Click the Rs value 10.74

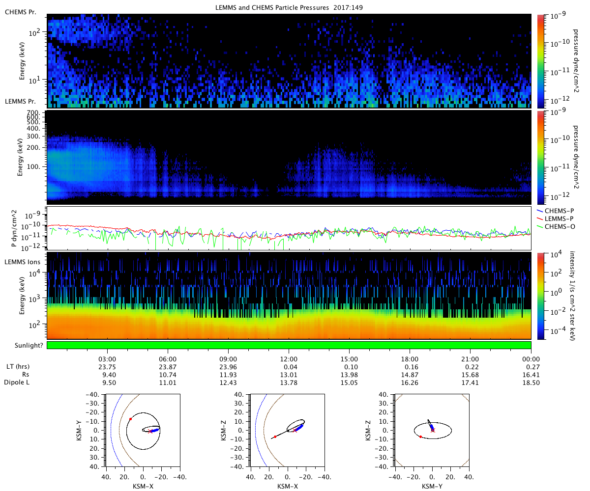pyautogui.click(x=168, y=374)
